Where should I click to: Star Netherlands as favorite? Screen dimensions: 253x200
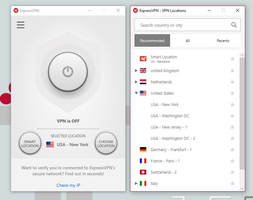(232, 82)
